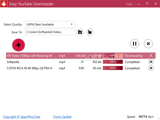The height and width of the screenshot is (120, 160).
Task: Remove the Softpedia download entry
Action: coord(151,62)
